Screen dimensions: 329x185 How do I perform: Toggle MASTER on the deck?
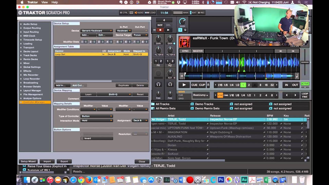click(x=198, y=51)
